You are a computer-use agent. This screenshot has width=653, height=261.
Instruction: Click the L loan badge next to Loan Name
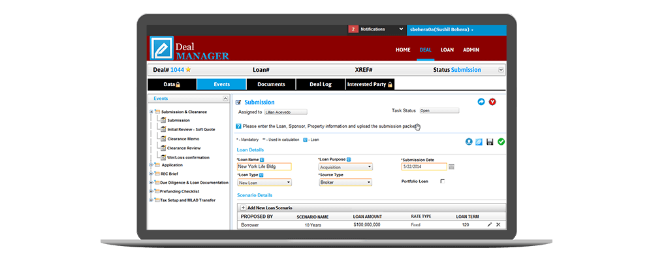[x=262, y=159]
